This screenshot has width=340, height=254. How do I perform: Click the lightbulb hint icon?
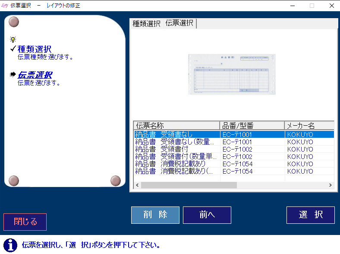click(x=13, y=39)
